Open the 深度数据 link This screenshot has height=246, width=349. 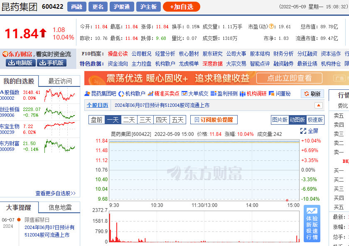click(x=213, y=64)
